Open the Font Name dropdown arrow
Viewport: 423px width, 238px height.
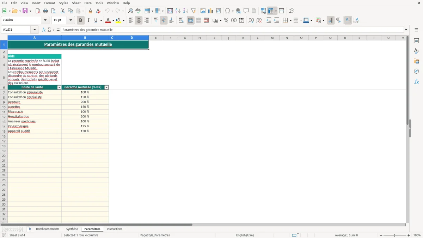(45, 20)
